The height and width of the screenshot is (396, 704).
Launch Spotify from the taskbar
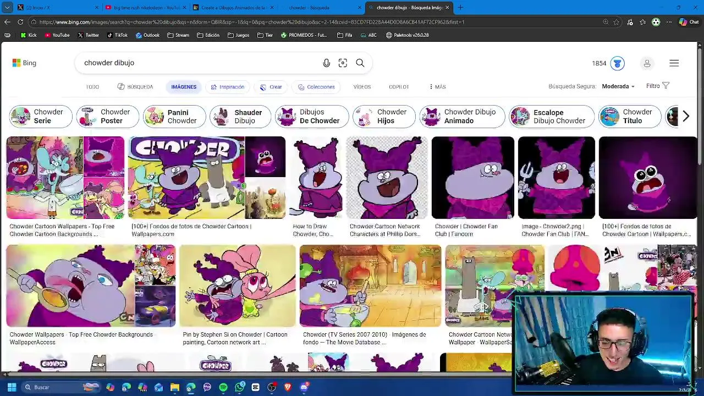[x=223, y=387]
